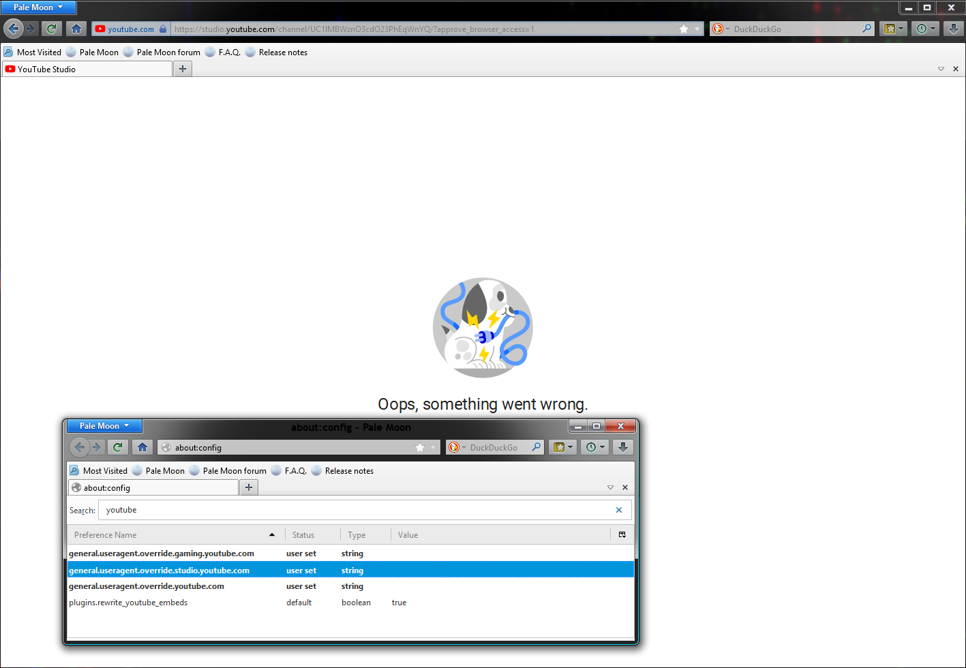Open the bookmarks menu button in the YouTube Studio window

(x=893, y=29)
